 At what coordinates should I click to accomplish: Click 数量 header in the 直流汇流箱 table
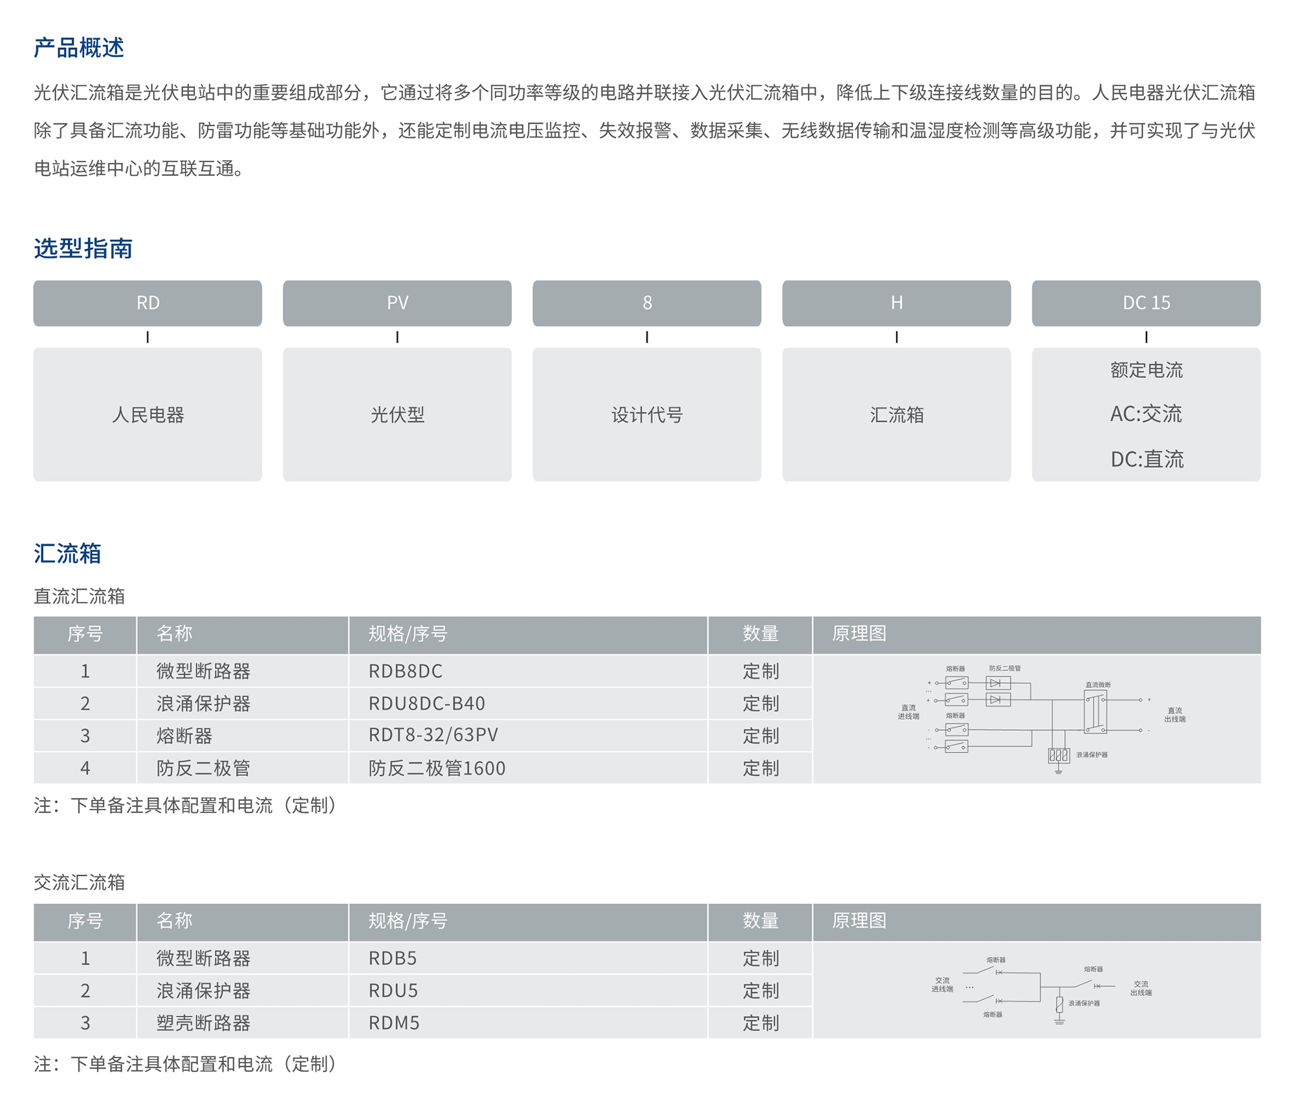pos(760,634)
